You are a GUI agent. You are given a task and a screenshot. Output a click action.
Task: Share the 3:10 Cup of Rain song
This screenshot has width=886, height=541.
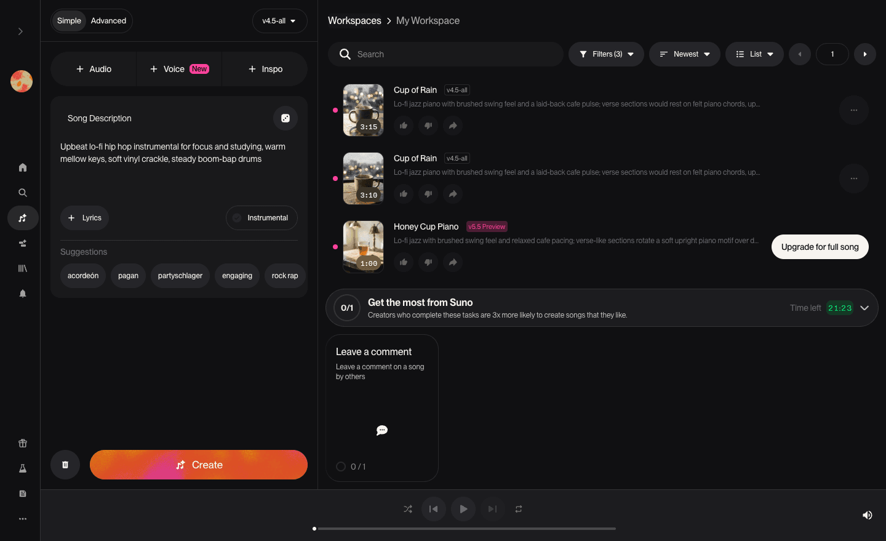pos(453,194)
